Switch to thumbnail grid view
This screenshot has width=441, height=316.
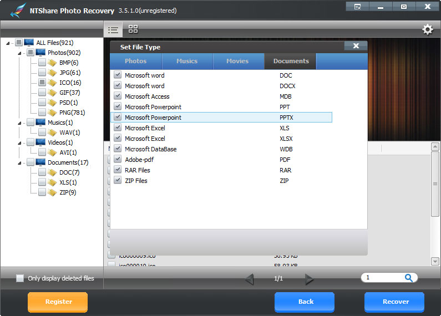(x=133, y=29)
